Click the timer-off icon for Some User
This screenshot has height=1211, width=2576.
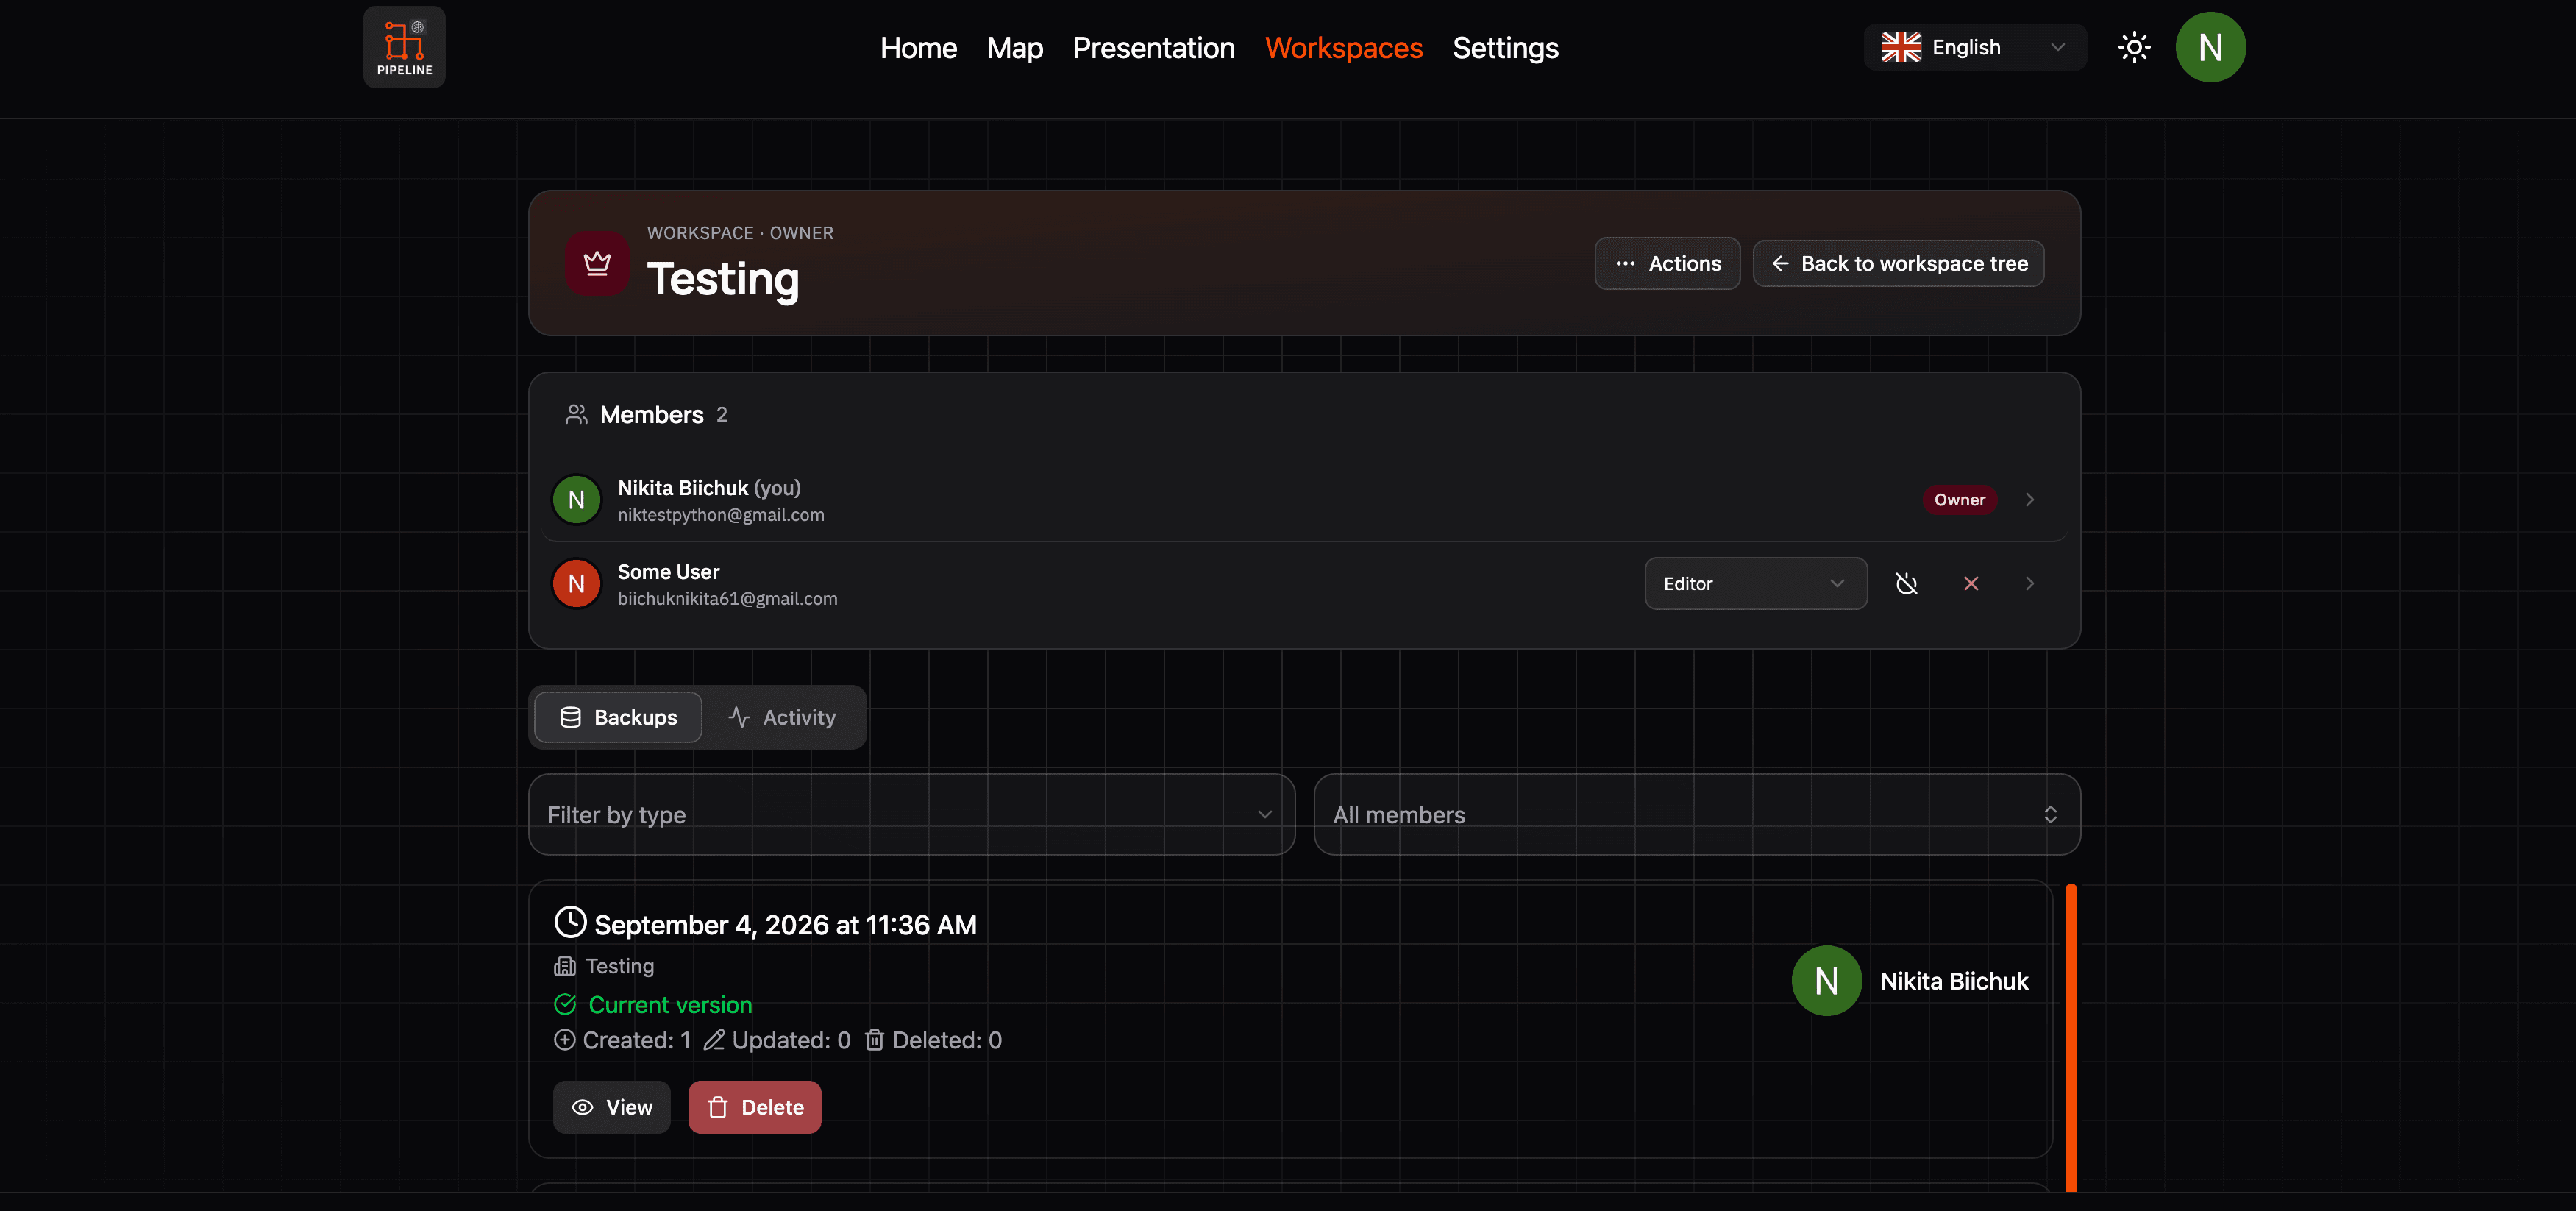point(1906,583)
